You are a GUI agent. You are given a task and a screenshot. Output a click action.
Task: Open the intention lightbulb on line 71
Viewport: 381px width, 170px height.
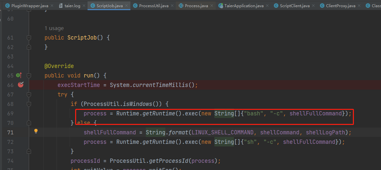[x=36, y=131]
